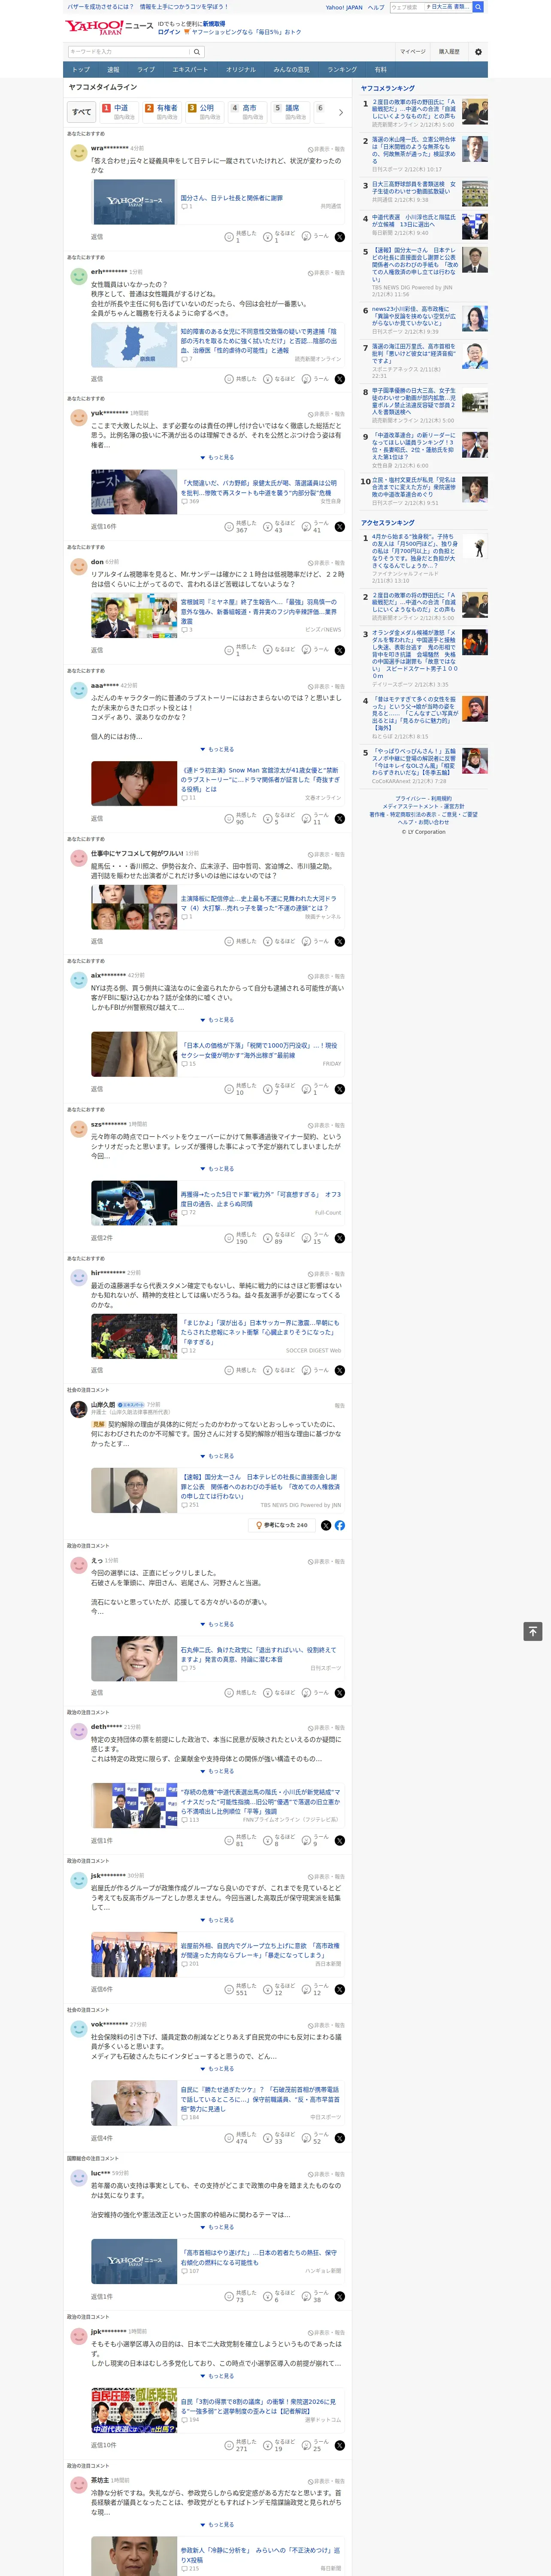Click the scroll-to-top arrow button
The image size is (551, 2576).
(533, 1631)
